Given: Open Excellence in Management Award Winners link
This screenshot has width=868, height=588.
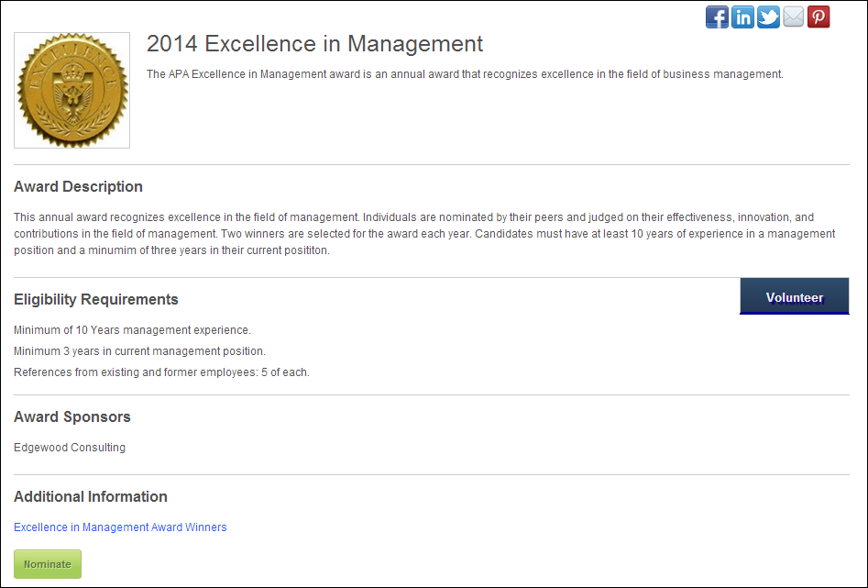Looking at the screenshot, I should tap(120, 527).
